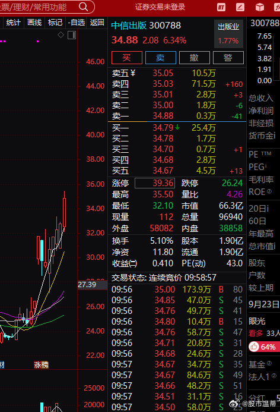This screenshot has width=280, height=412.
Task: Click the 09:56 trade row at 34.85
Action: [x=177, y=300]
